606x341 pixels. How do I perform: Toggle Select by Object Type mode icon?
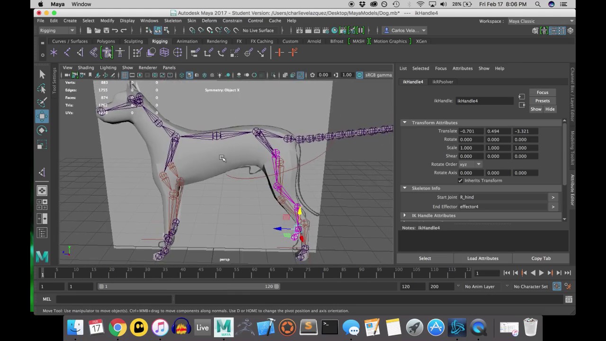click(x=158, y=30)
